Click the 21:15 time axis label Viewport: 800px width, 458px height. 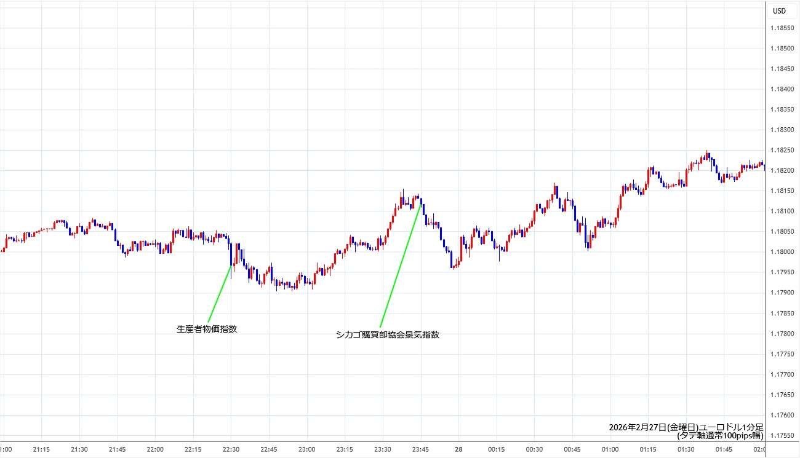(42, 449)
